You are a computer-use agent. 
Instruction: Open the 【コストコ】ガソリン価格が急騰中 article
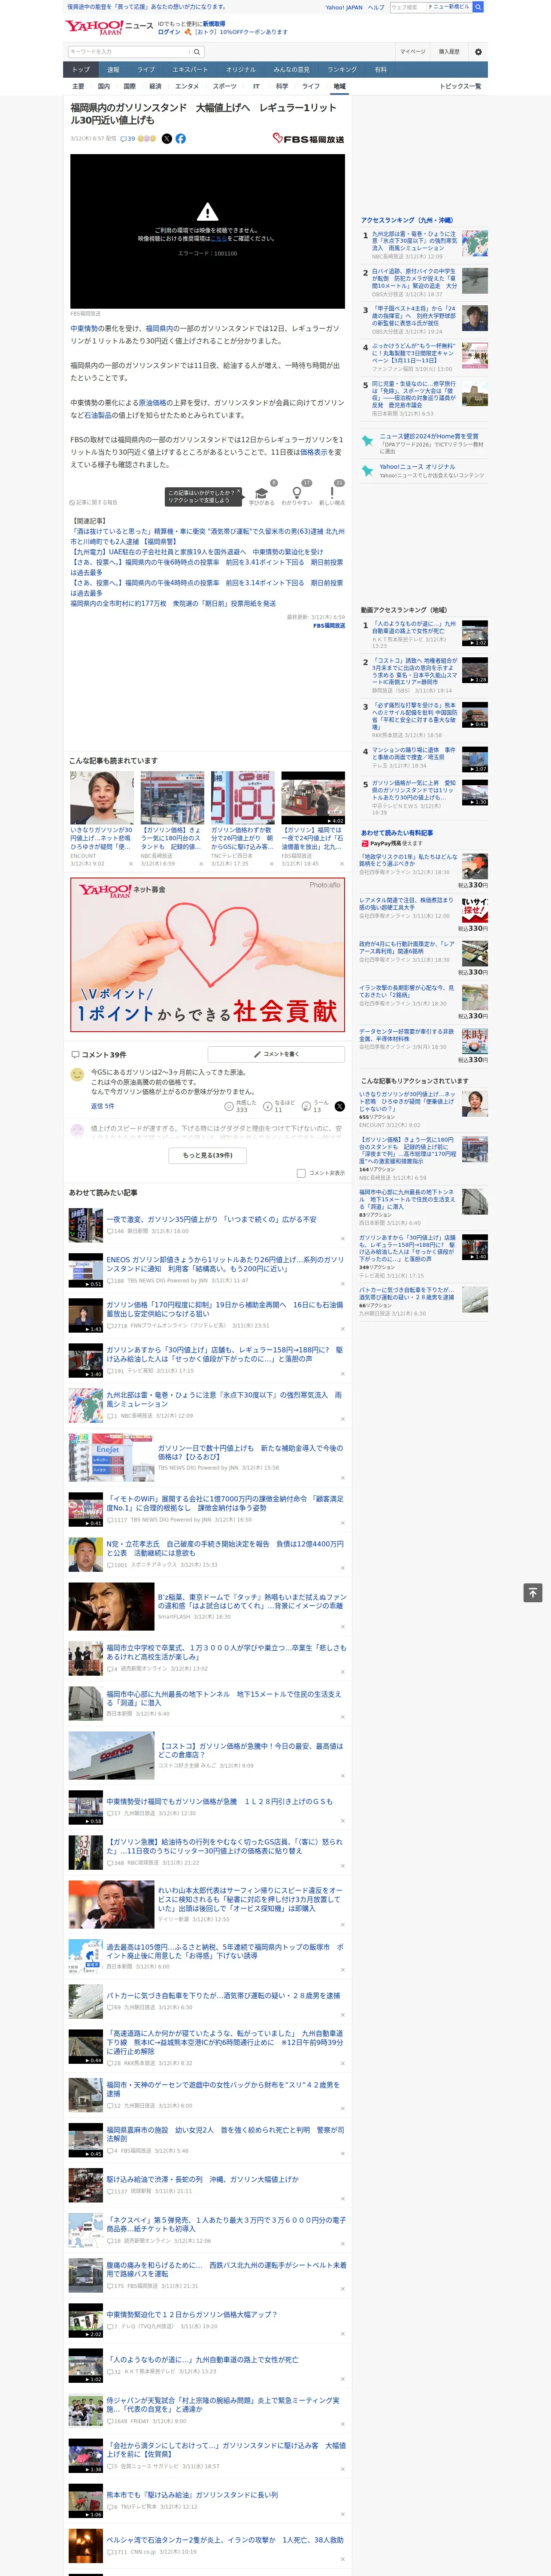coord(251,1750)
